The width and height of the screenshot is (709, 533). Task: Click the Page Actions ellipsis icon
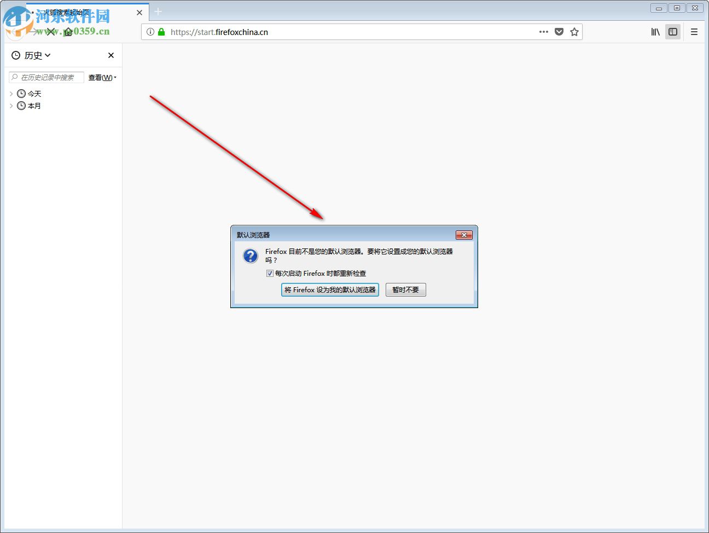(x=543, y=32)
